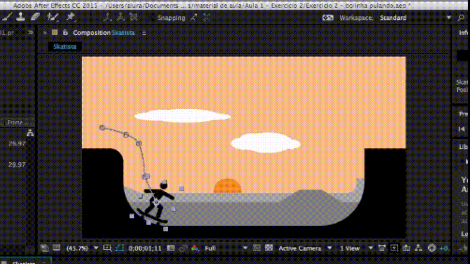Image resolution: width=470 pixels, height=264 pixels.
Task: Click the composition flowchart icon in viewer footer
Action: point(418,248)
